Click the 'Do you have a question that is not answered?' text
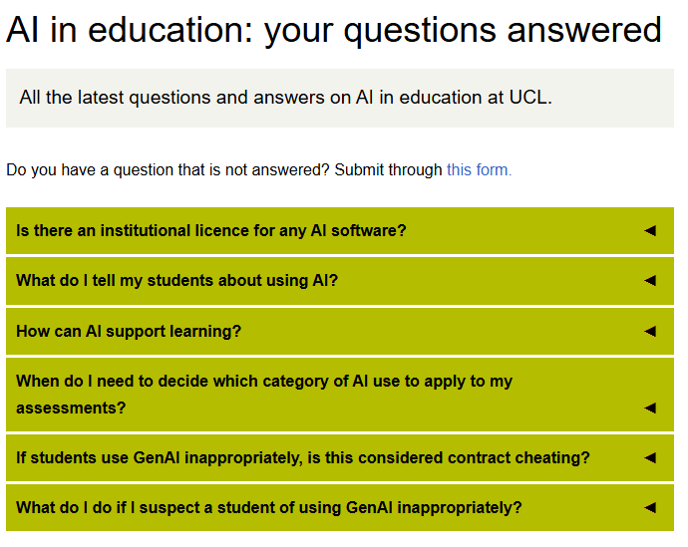Image resolution: width=688 pixels, height=547 pixels. (168, 170)
